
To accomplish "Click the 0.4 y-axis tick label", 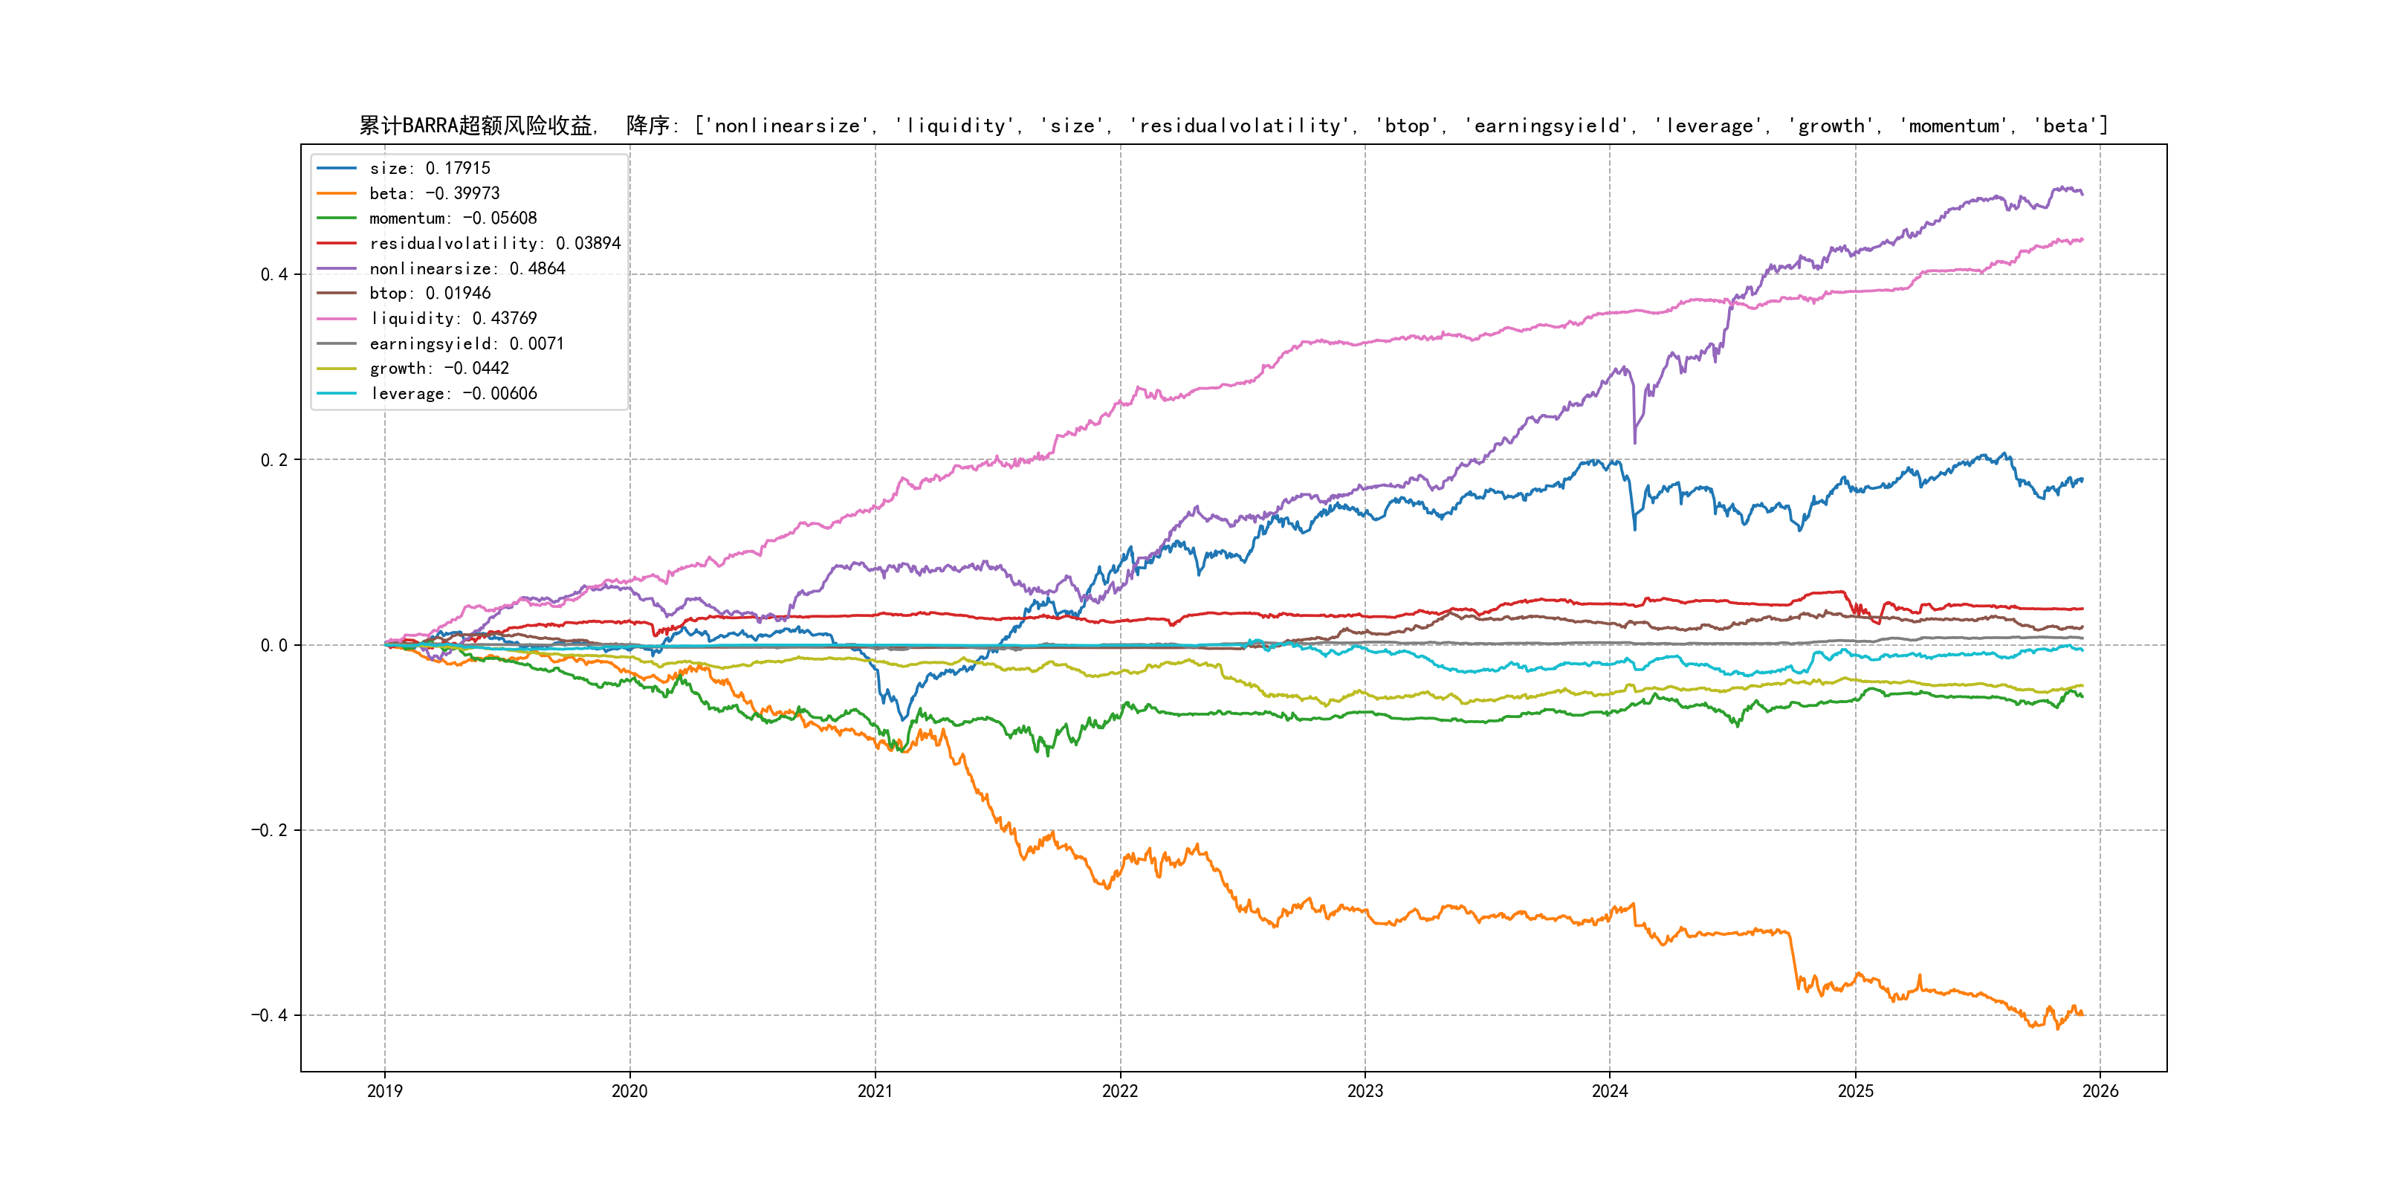I will click(x=274, y=274).
